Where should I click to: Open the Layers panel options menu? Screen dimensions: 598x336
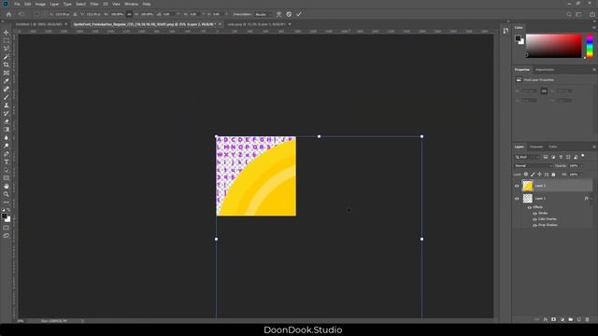[594, 147]
